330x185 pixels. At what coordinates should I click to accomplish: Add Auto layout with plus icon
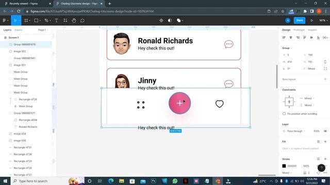325,79
